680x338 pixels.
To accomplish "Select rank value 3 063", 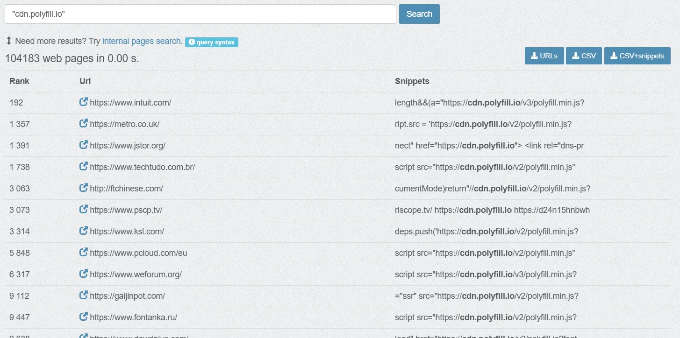I will 19,189.
